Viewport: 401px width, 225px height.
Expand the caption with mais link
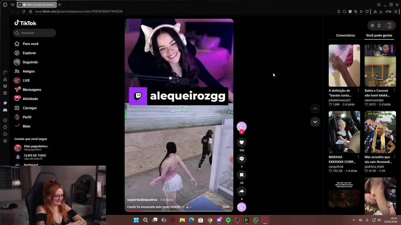click(226, 207)
